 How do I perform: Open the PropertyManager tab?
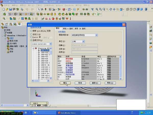coord(7,24)
